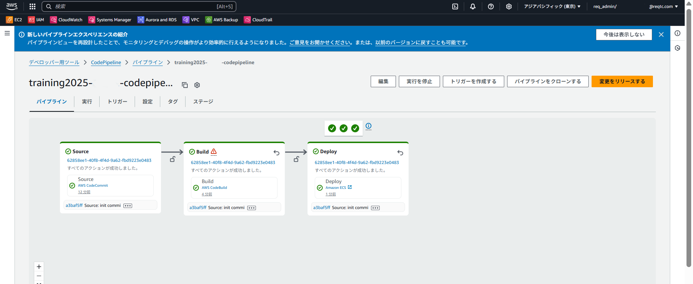Viewport: 693px width, 284px height.
Task: Open the ご意見をお聞かせください feedback link
Action: [x=321, y=43]
